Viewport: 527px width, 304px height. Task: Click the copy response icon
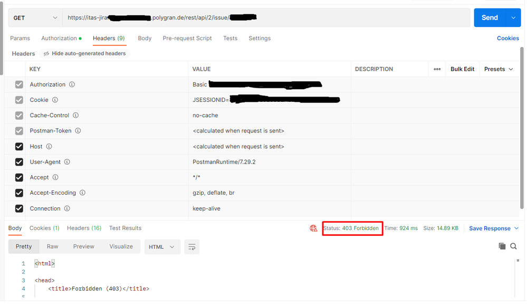[502, 246]
